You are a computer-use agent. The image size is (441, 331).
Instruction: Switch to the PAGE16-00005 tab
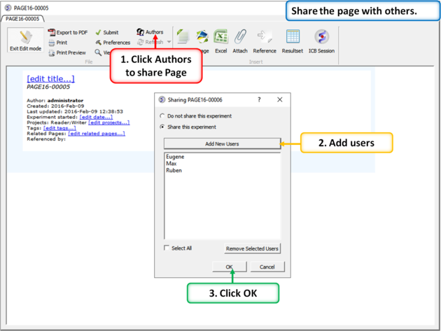pyautogui.click(x=24, y=19)
